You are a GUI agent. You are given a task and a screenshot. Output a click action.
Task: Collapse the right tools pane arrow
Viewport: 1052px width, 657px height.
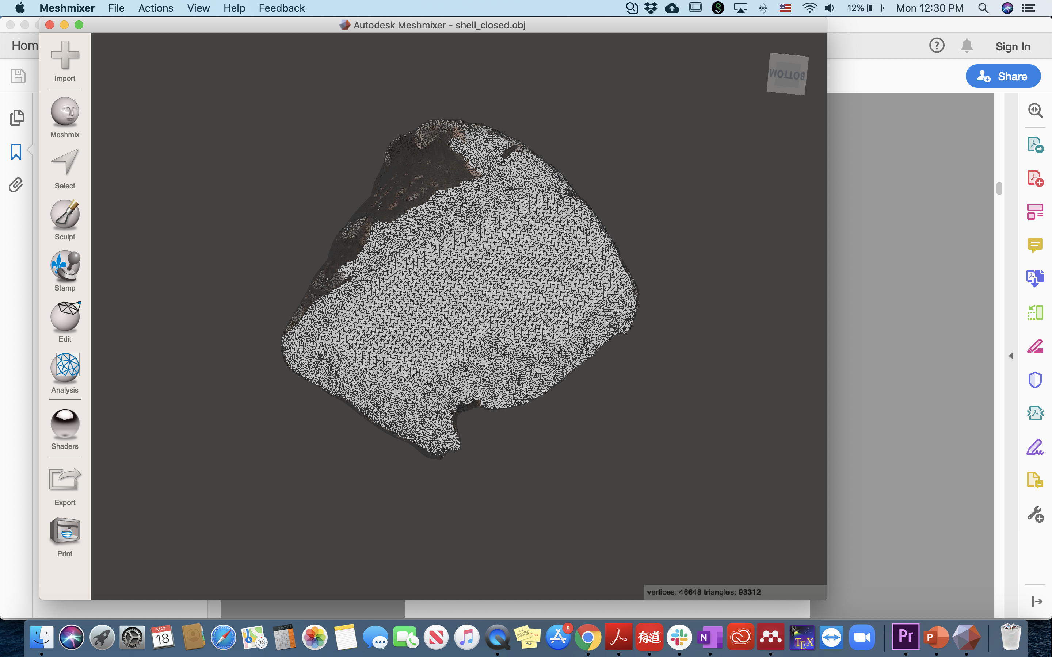tap(1011, 356)
